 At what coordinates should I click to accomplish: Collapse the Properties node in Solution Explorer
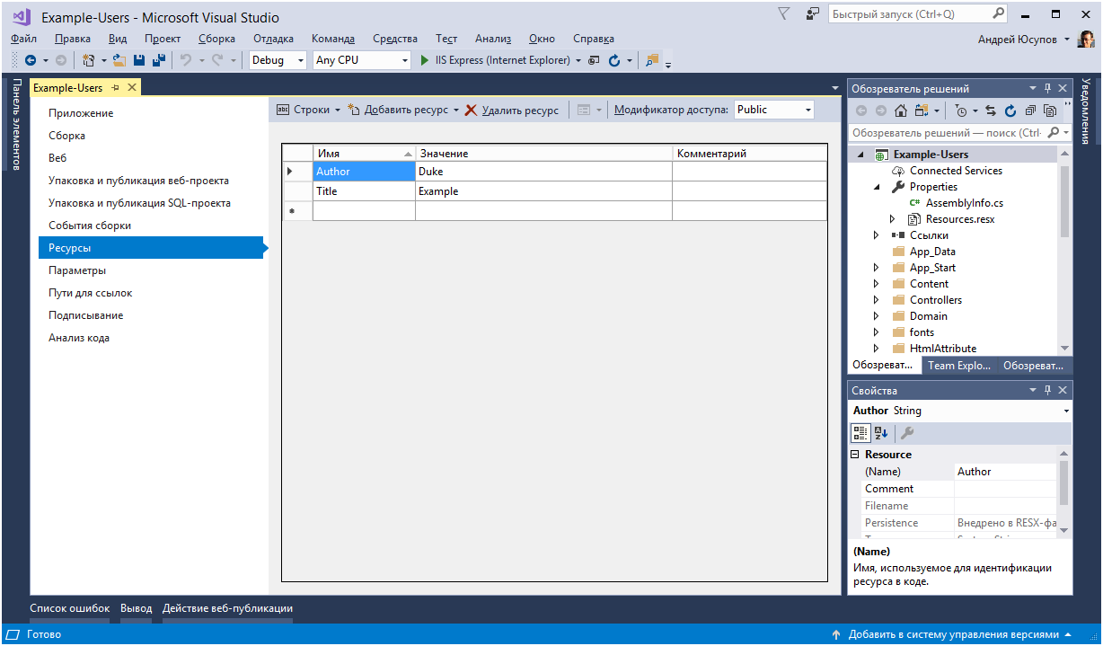(877, 187)
